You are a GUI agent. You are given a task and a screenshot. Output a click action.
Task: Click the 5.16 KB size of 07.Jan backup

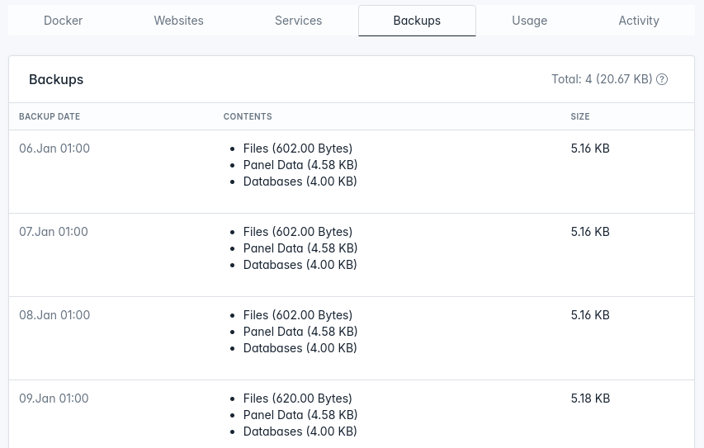point(590,232)
